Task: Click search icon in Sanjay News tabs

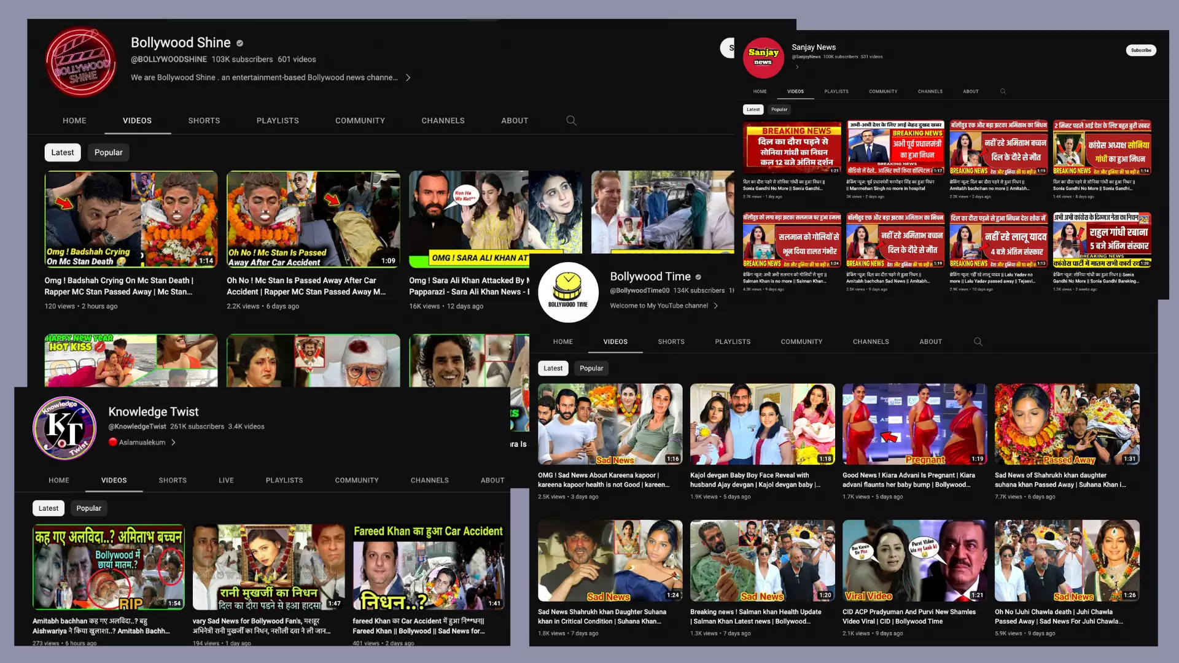Action: [1003, 91]
